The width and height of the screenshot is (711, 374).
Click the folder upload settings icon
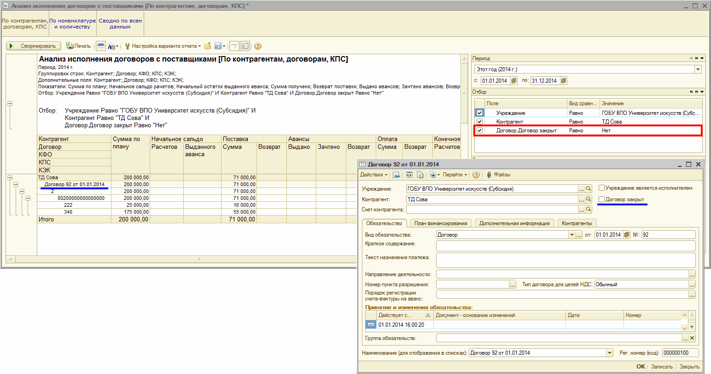[x=208, y=46]
